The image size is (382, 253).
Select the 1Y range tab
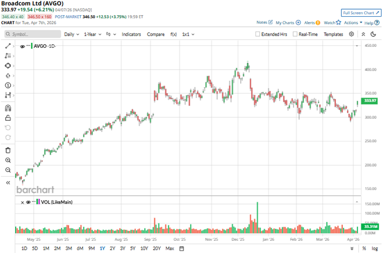(x=102, y=248)
